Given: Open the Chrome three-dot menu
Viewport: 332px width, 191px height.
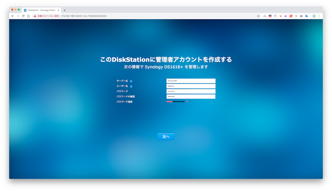Looking at the screenshot, I should pyautogui.click(x=319, y=16).
